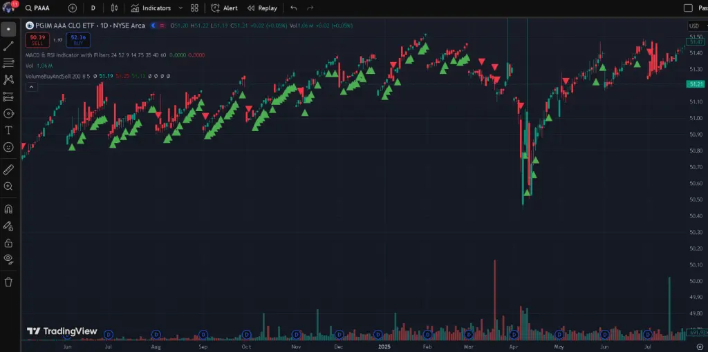Add a compare symbol with plus icon

[x=72, y=8]
